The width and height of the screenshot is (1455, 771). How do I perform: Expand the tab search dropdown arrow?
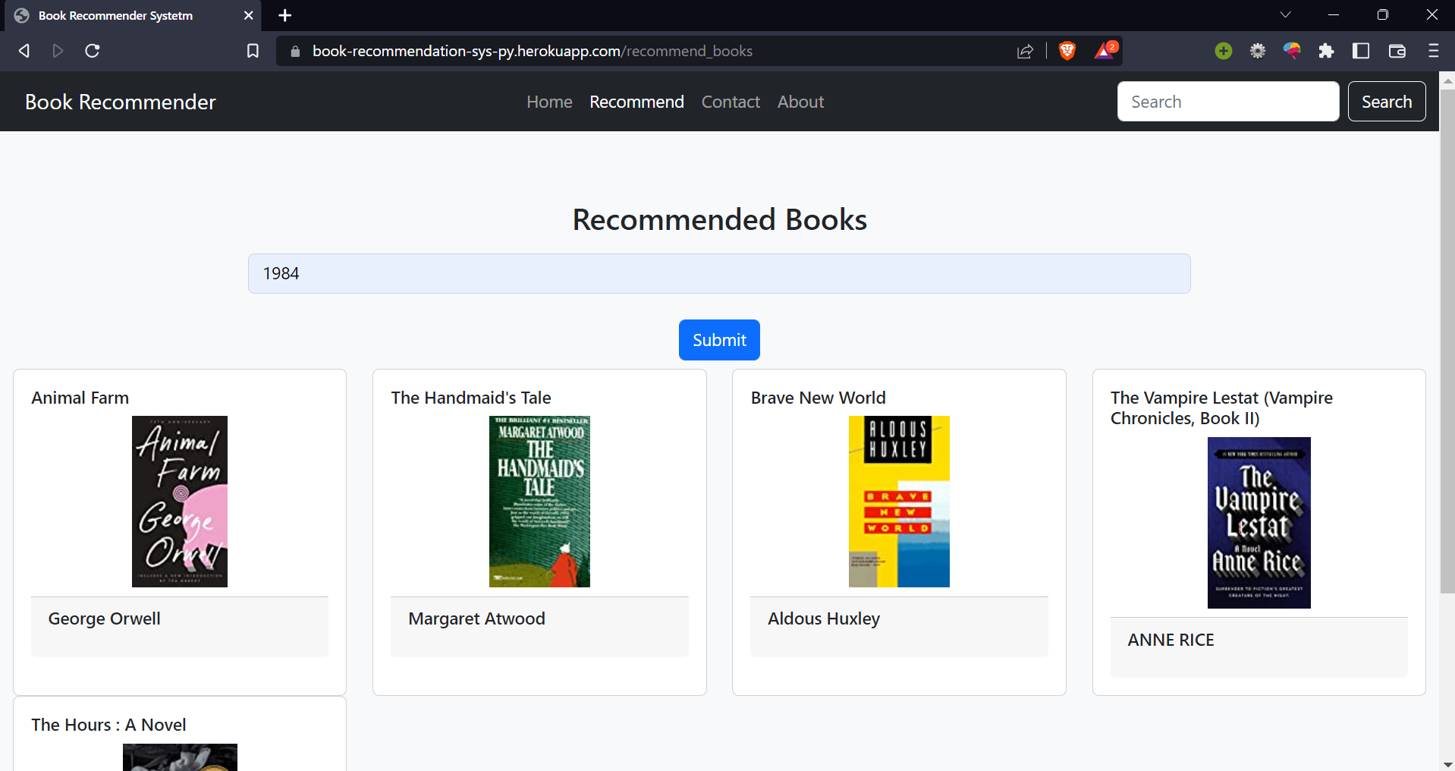coord(1285,14)
